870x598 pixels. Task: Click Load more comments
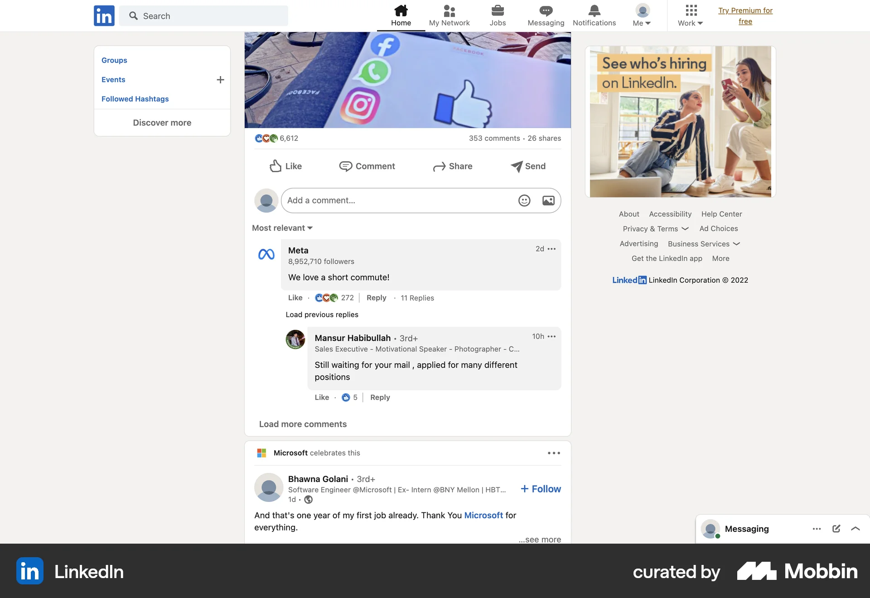coord(303,424)
